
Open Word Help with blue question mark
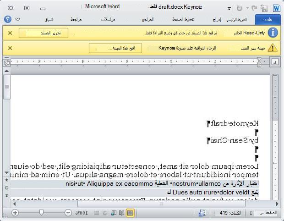point(8,19)
